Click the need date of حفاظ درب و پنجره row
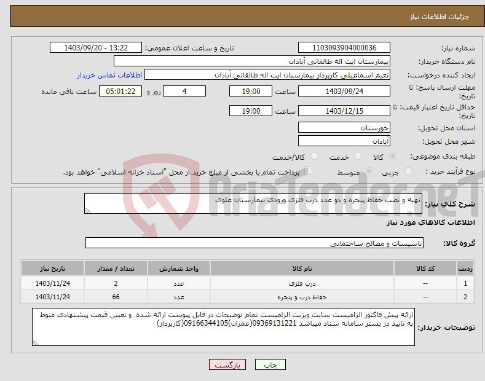The height and width of the screenshot is (381, 485). tap(53, 297)
